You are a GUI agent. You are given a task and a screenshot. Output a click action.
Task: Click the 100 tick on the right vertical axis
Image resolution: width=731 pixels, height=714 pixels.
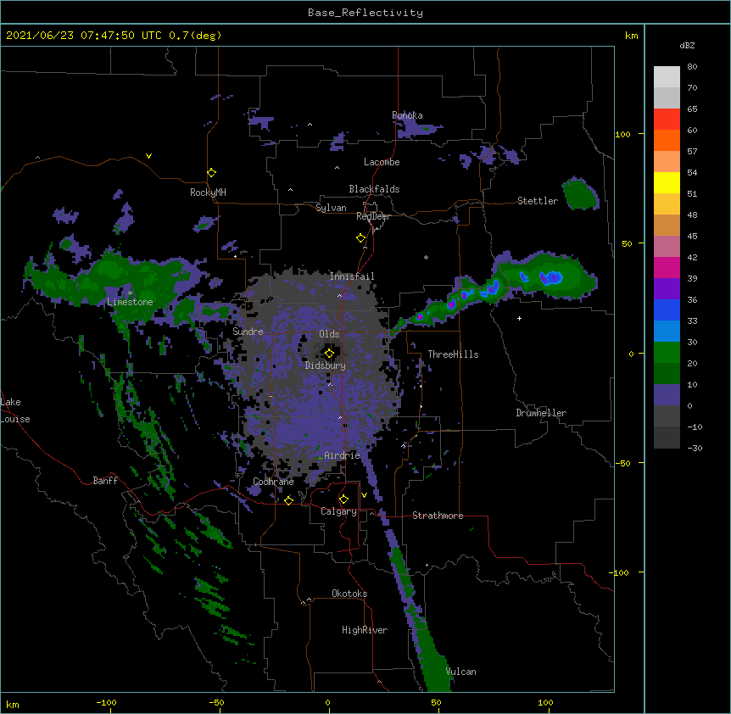click(622, 134)
